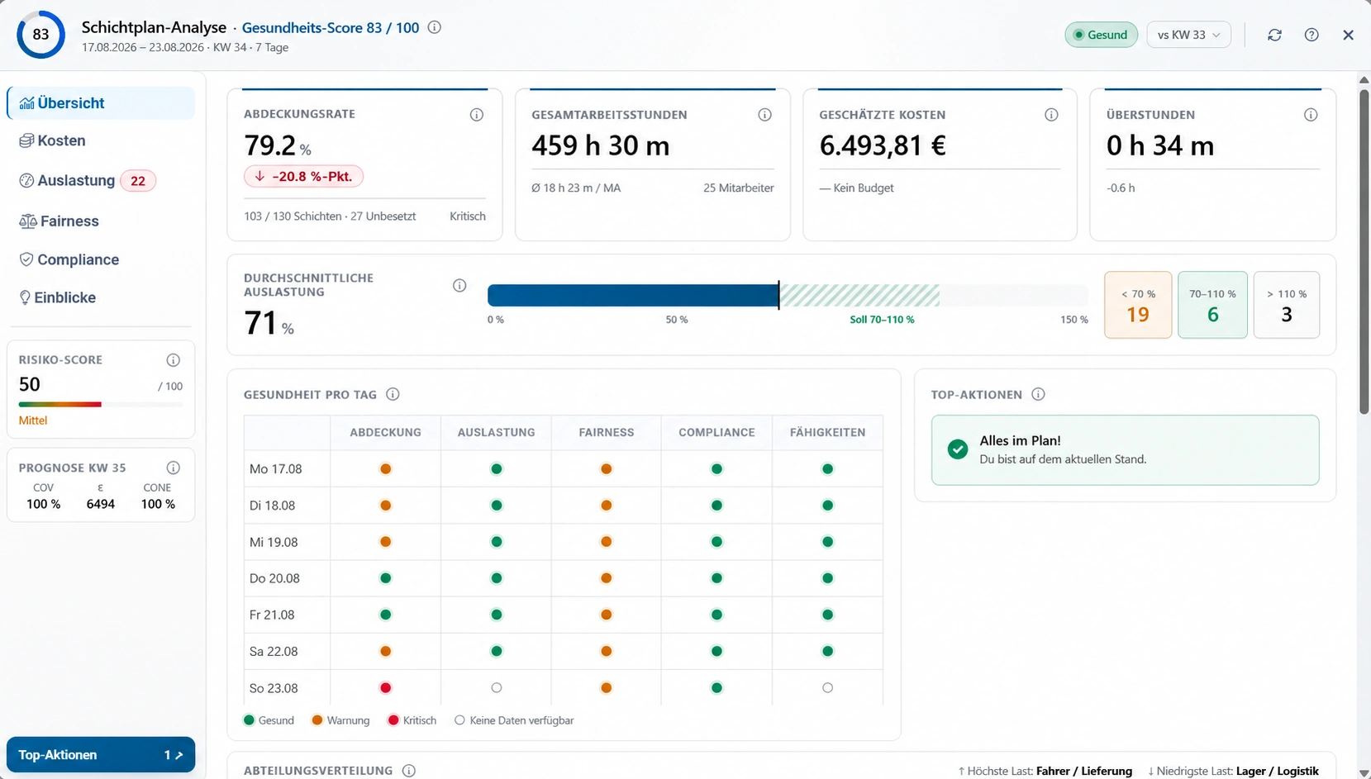Click info icon beside Abteilungsverteilung

point(408,770)
